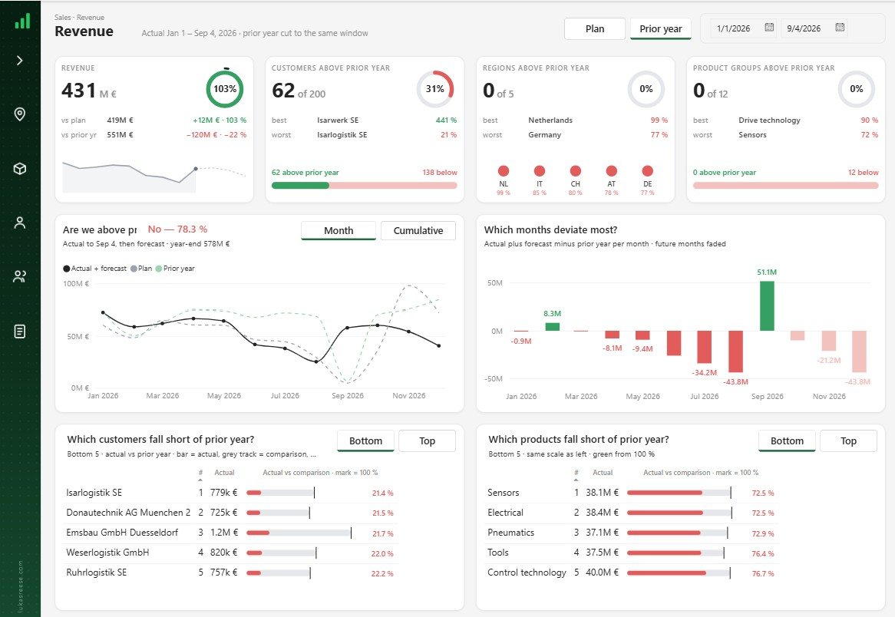
Task: Click the Sales · Revenue breadcrumb
Action: (x=79, y=17)
